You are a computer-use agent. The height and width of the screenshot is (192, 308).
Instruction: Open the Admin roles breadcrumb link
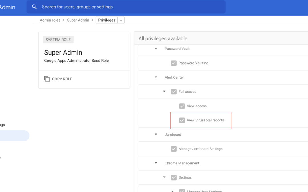coord(50,20)
